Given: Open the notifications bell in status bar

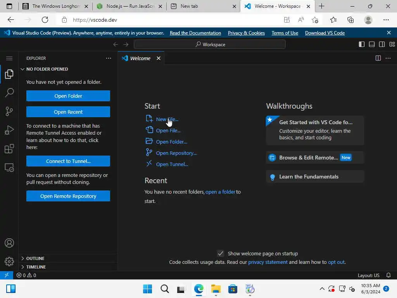Looking at the screenshot, I should click(388, 275).
